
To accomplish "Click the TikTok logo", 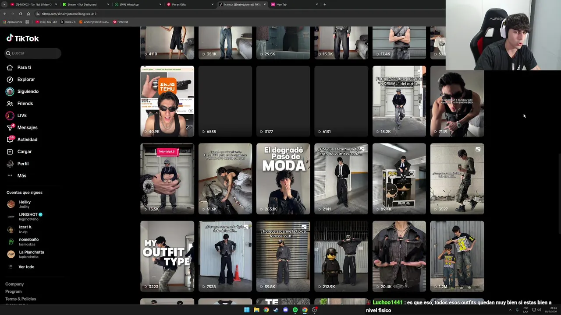I will tap(23, 38).
